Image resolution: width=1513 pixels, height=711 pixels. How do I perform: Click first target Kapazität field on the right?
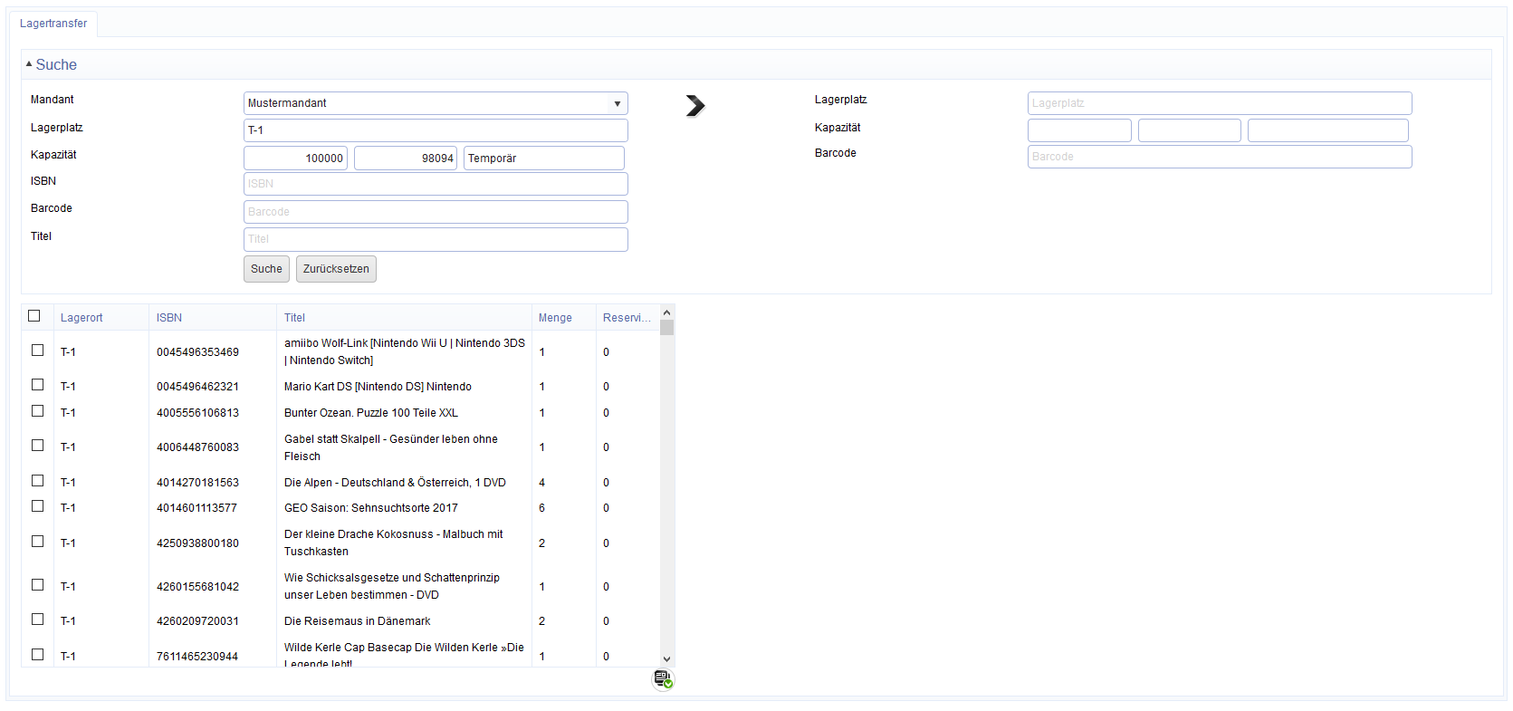tap(1079, 130)
